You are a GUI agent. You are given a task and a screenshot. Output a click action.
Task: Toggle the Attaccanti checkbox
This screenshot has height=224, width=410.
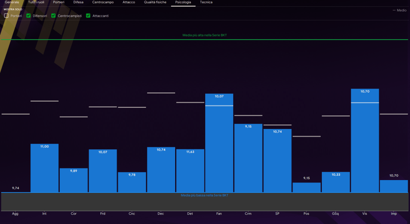pos(88,16)
